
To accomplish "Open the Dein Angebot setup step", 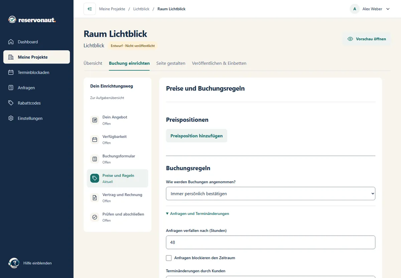I will [118, 120].
